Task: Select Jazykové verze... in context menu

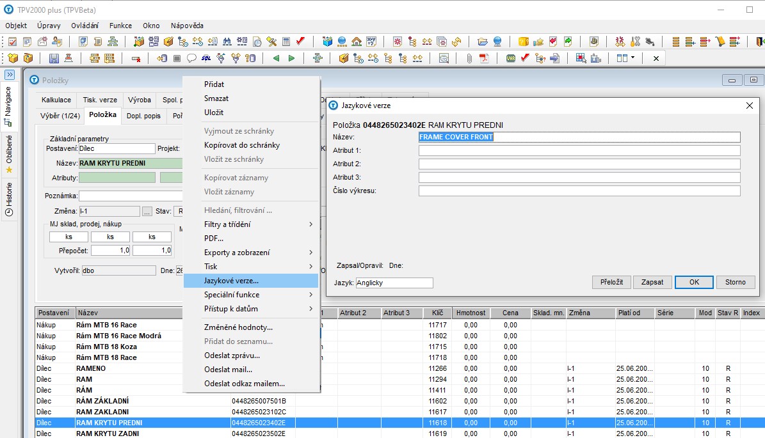Action: click(x=251, y=281)
